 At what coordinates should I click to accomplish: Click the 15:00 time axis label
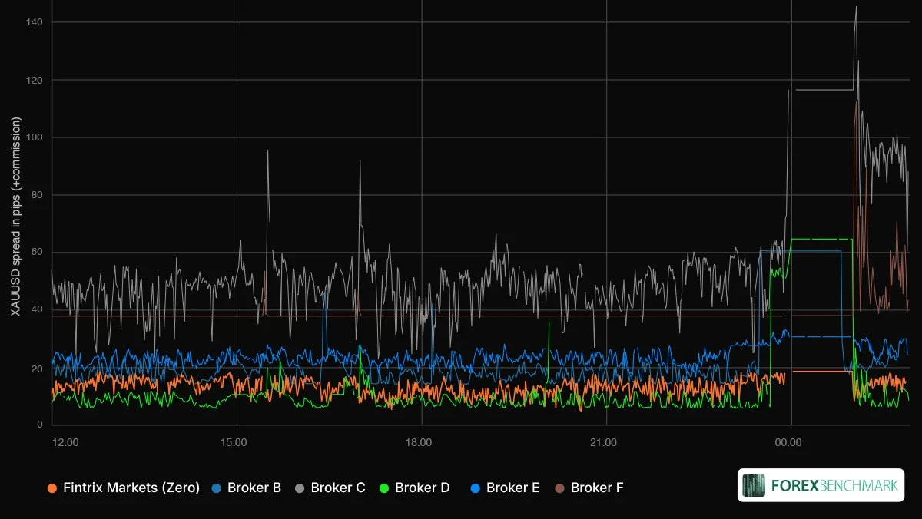[234, 443]
